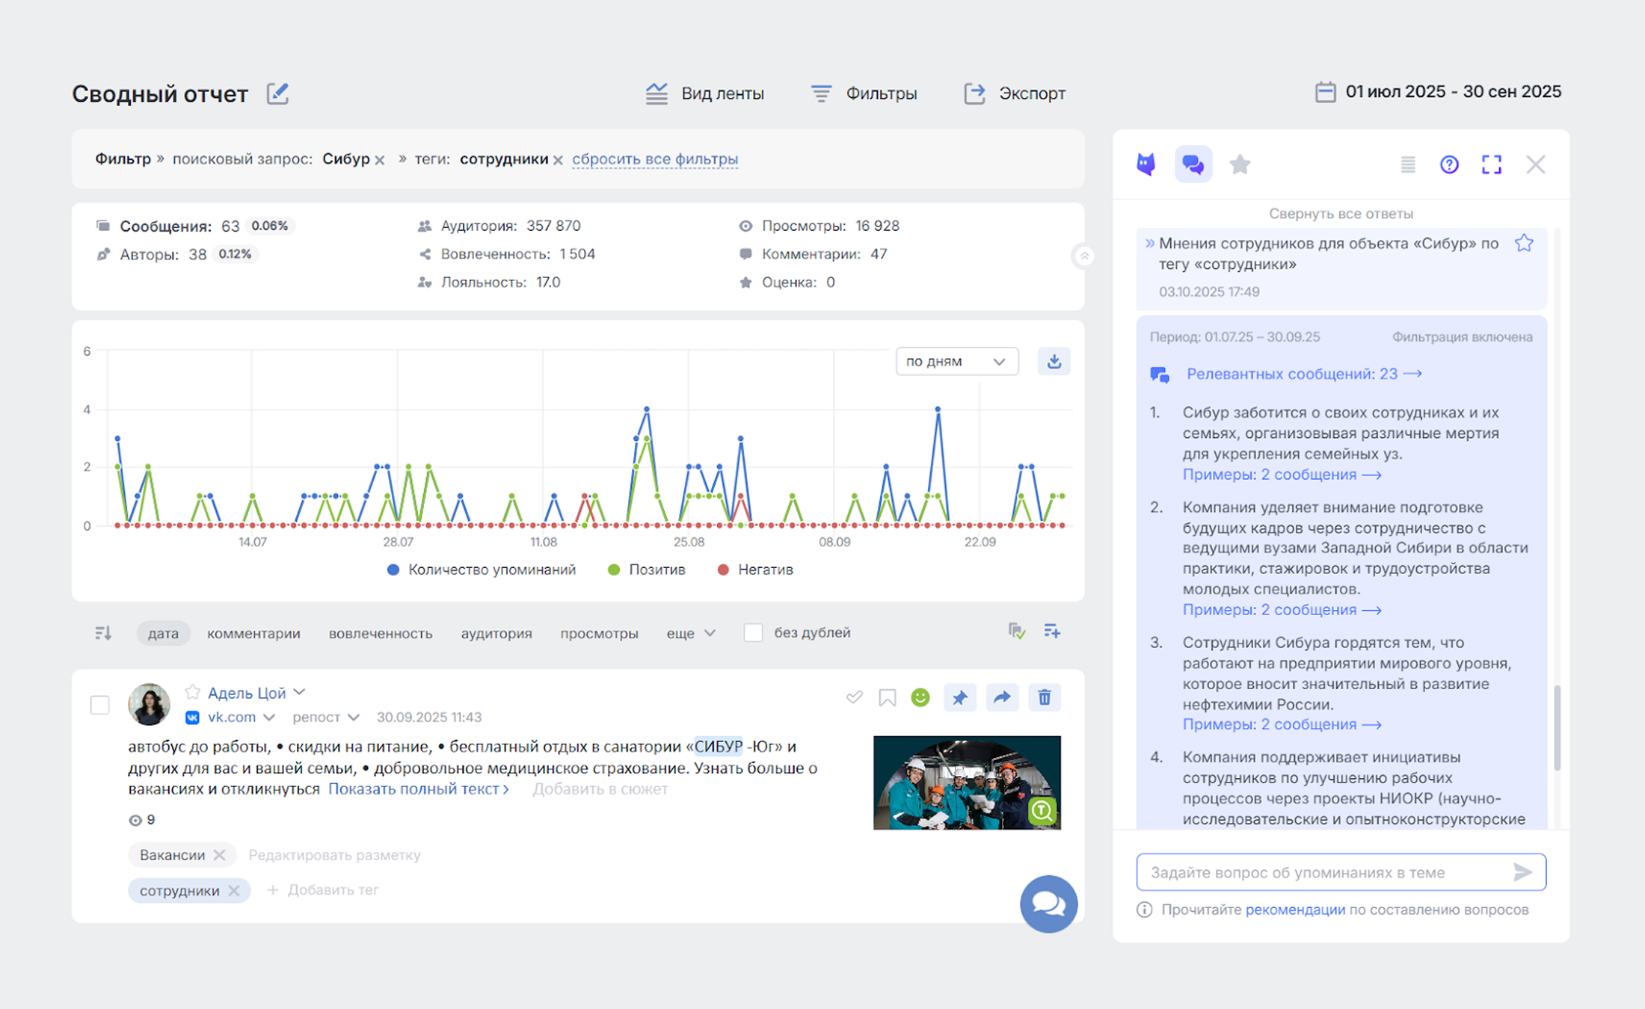Open the favorites star tab in assistant panel
The height and width of the screenshot is (1009, 1645).
[1240, 164]
